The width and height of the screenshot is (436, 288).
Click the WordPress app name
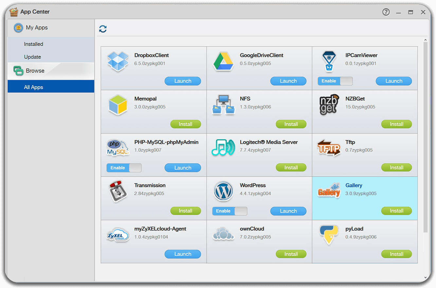pos(253,185)
